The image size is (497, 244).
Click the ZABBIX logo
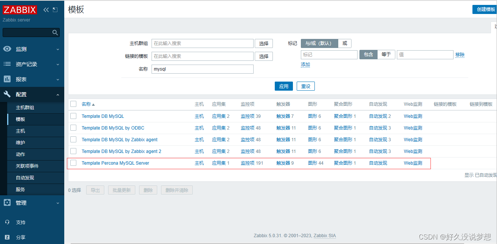20,10
